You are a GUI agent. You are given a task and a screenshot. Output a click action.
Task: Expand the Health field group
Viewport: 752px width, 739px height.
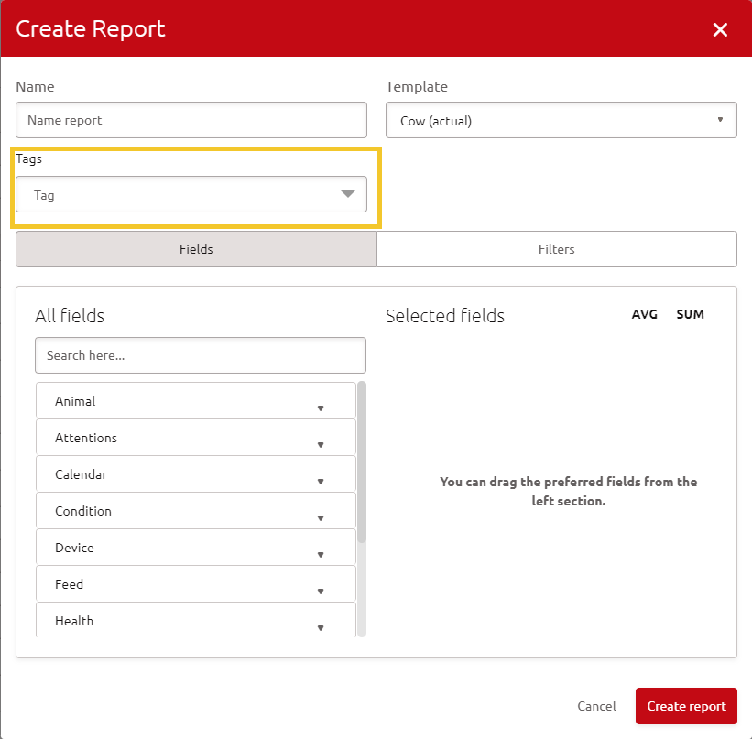pos(196,620)
